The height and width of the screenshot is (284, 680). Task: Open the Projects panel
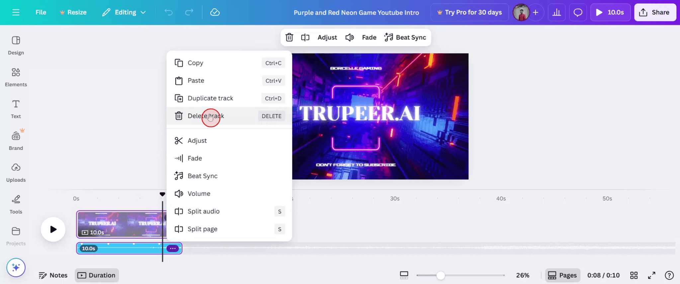click(x=16, y=236)
